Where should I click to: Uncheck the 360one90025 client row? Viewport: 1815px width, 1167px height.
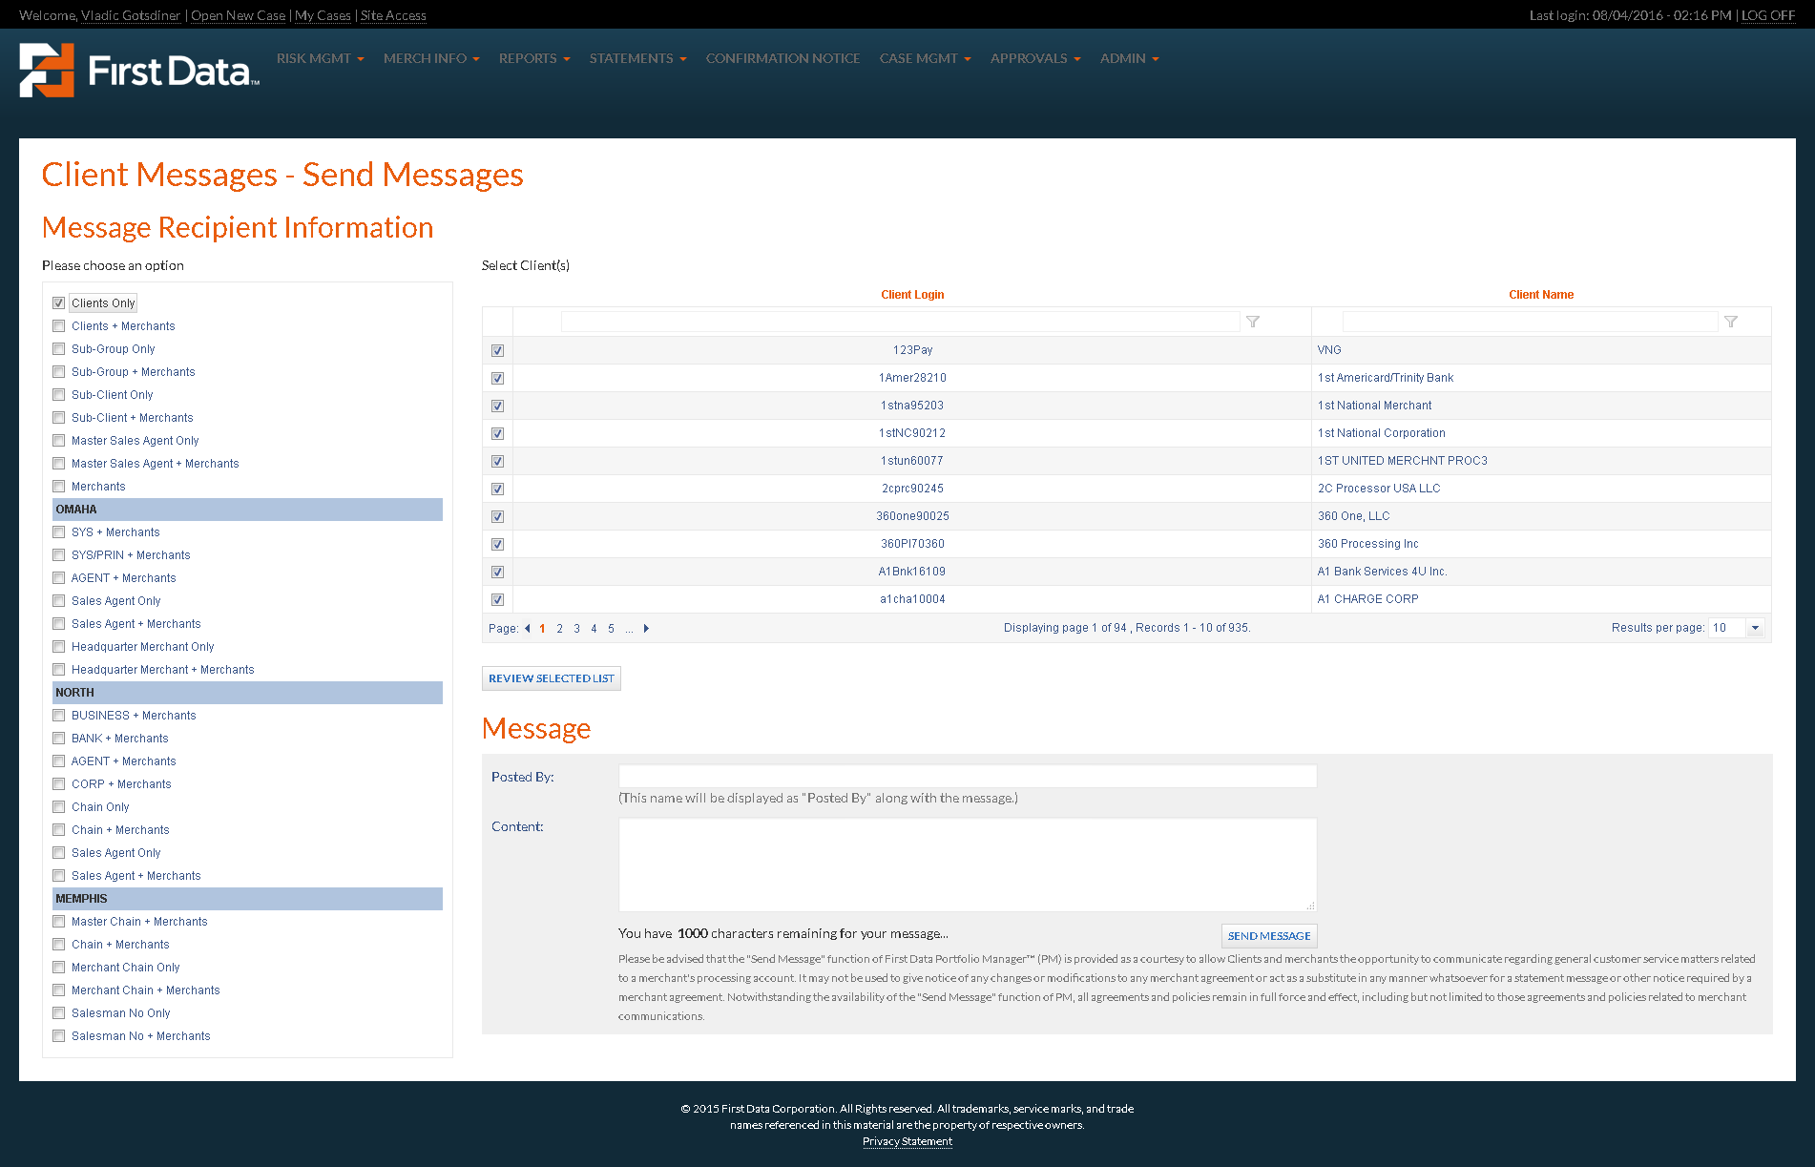(x=497, y=516)
